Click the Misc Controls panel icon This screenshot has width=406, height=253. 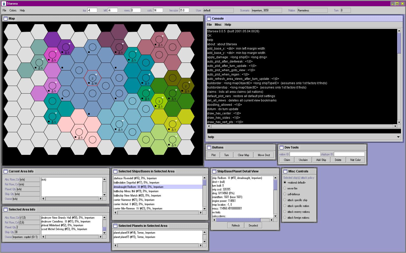coord(285,171)
